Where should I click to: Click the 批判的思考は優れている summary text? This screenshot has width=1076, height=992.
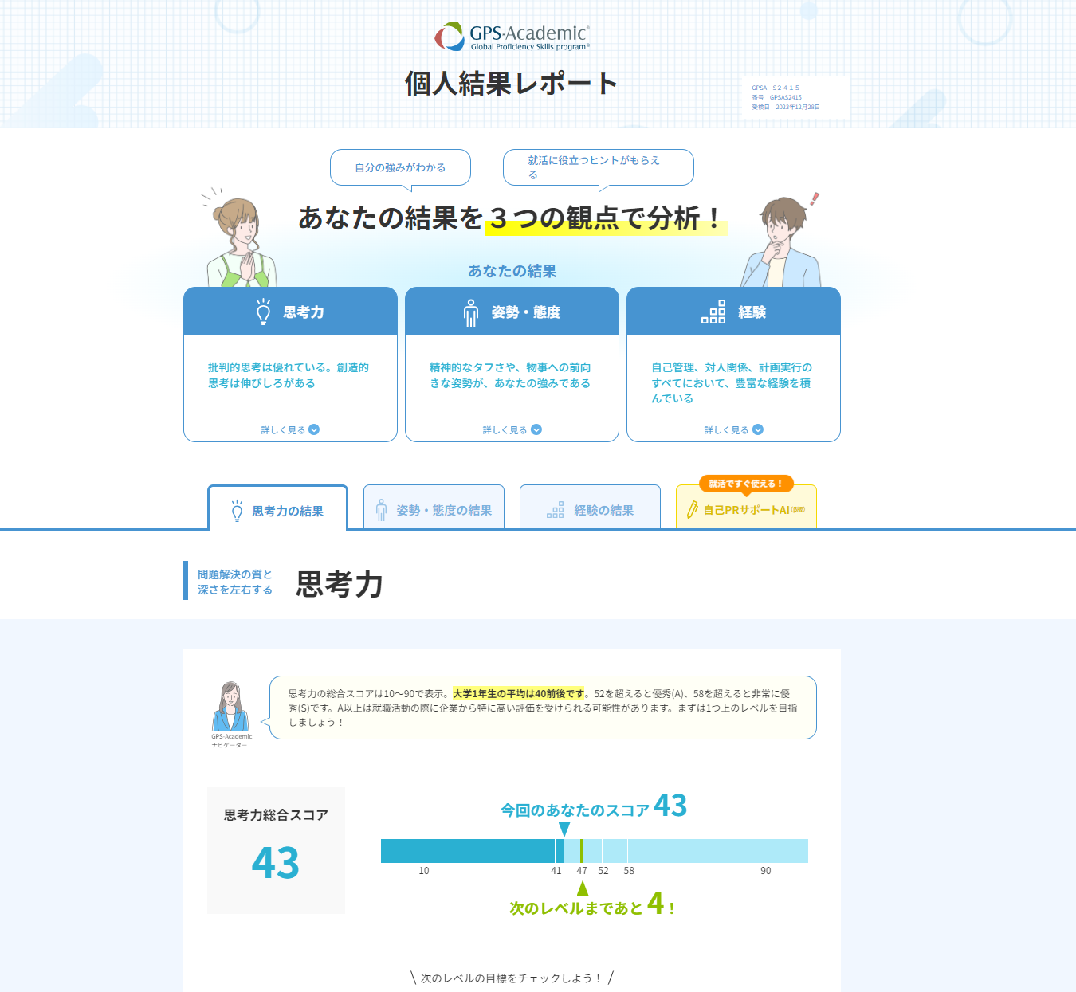pos(289,375)
